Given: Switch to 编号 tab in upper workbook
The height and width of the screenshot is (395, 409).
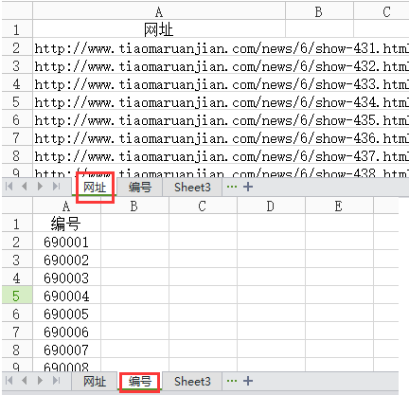Looking at the screenshot, I should [x=140, y=188].
